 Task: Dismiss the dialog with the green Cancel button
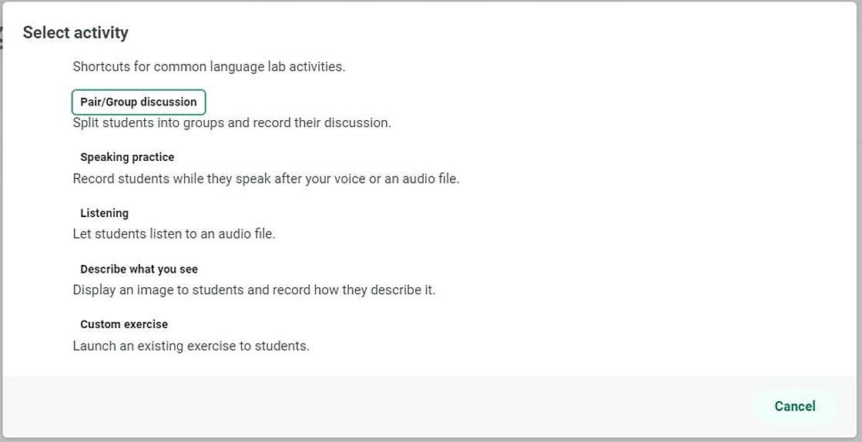[794, 406]
